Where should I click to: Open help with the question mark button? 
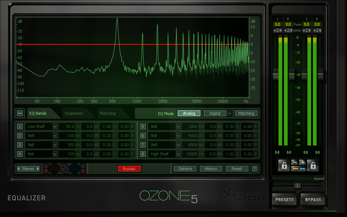click(255, 169)
